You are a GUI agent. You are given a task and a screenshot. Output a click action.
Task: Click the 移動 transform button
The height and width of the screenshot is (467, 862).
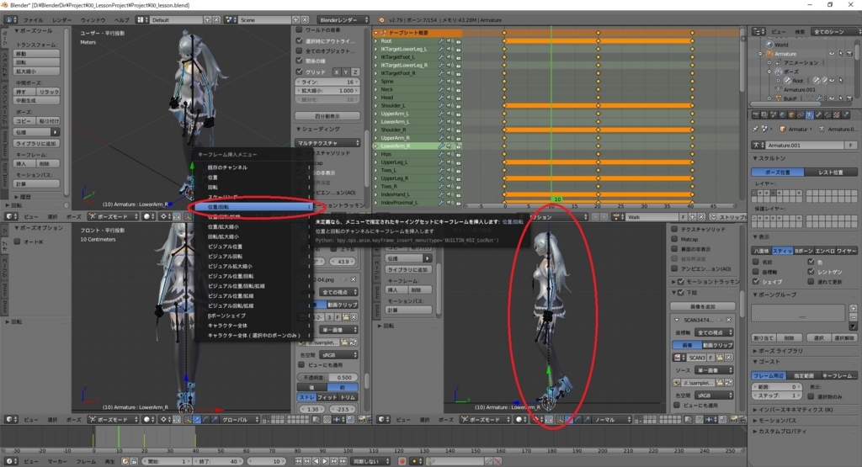pyautogui.click(x=37, y=54)
